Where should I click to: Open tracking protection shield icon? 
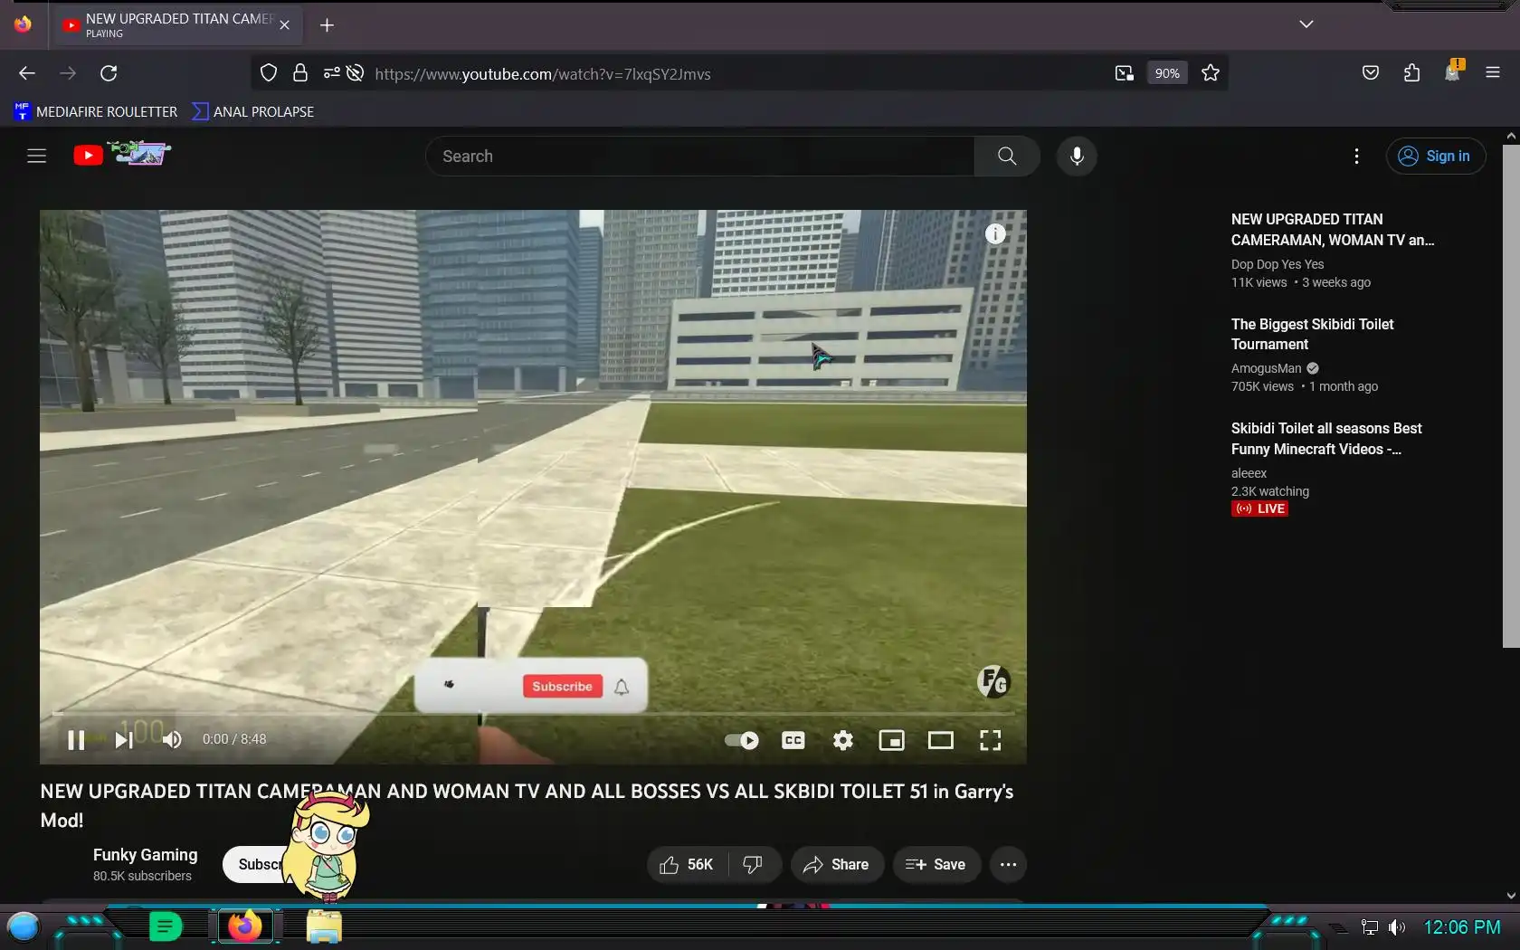pos(268,73)
